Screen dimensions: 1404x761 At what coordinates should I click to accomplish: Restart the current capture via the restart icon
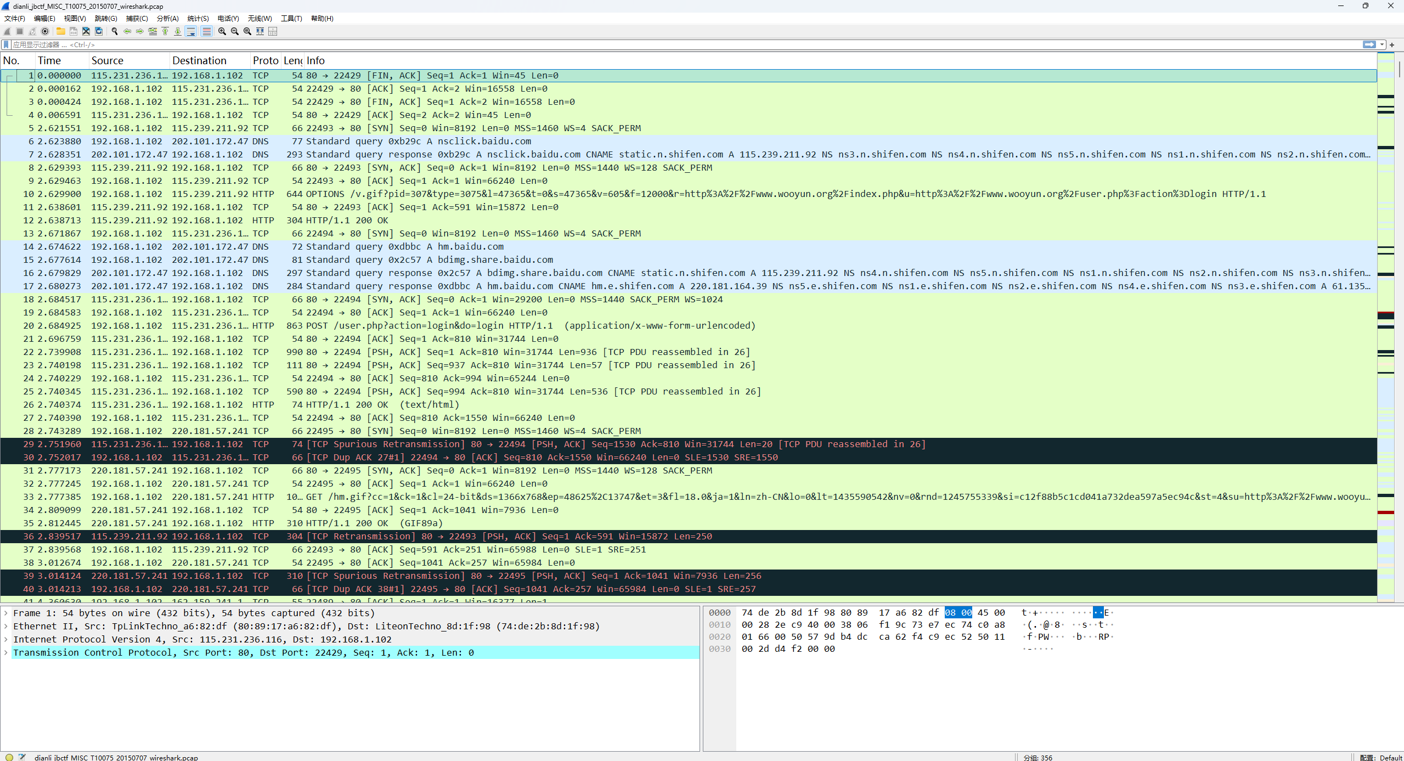(x=31, y=31)
